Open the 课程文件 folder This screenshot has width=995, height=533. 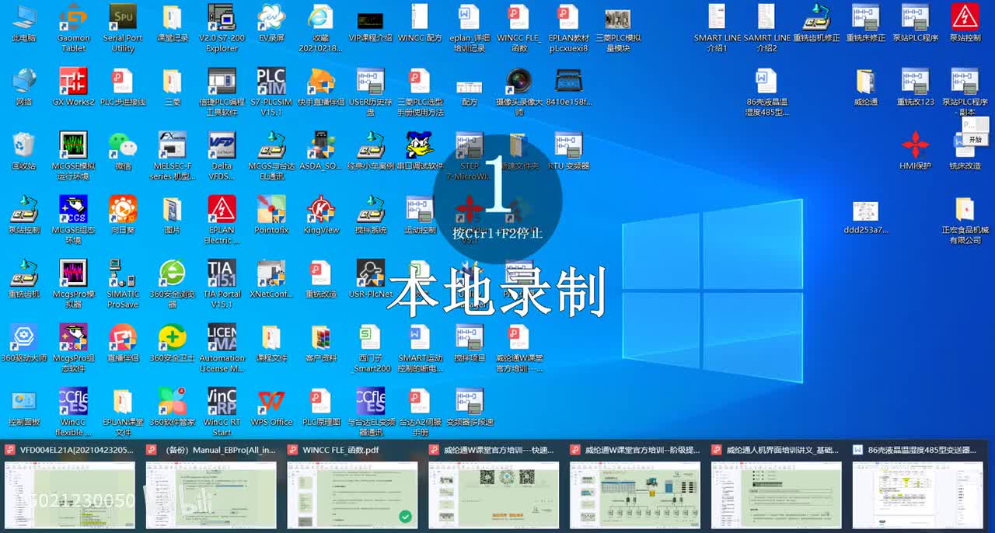coord(271,343)
